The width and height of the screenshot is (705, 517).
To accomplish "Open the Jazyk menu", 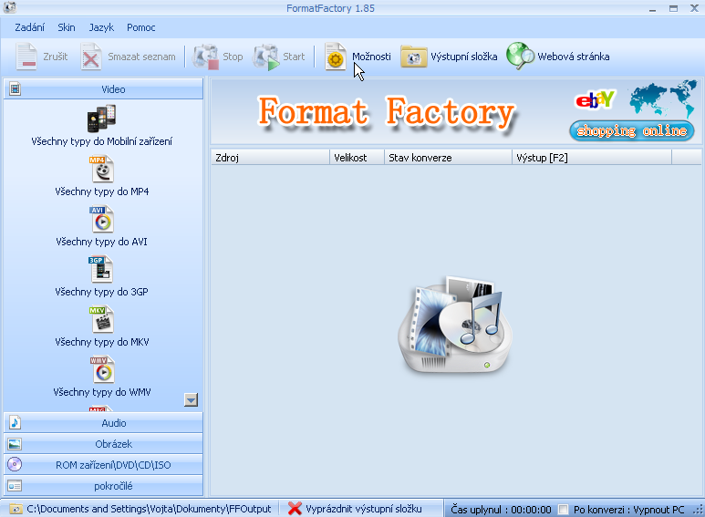I will (x=101, y=28).
